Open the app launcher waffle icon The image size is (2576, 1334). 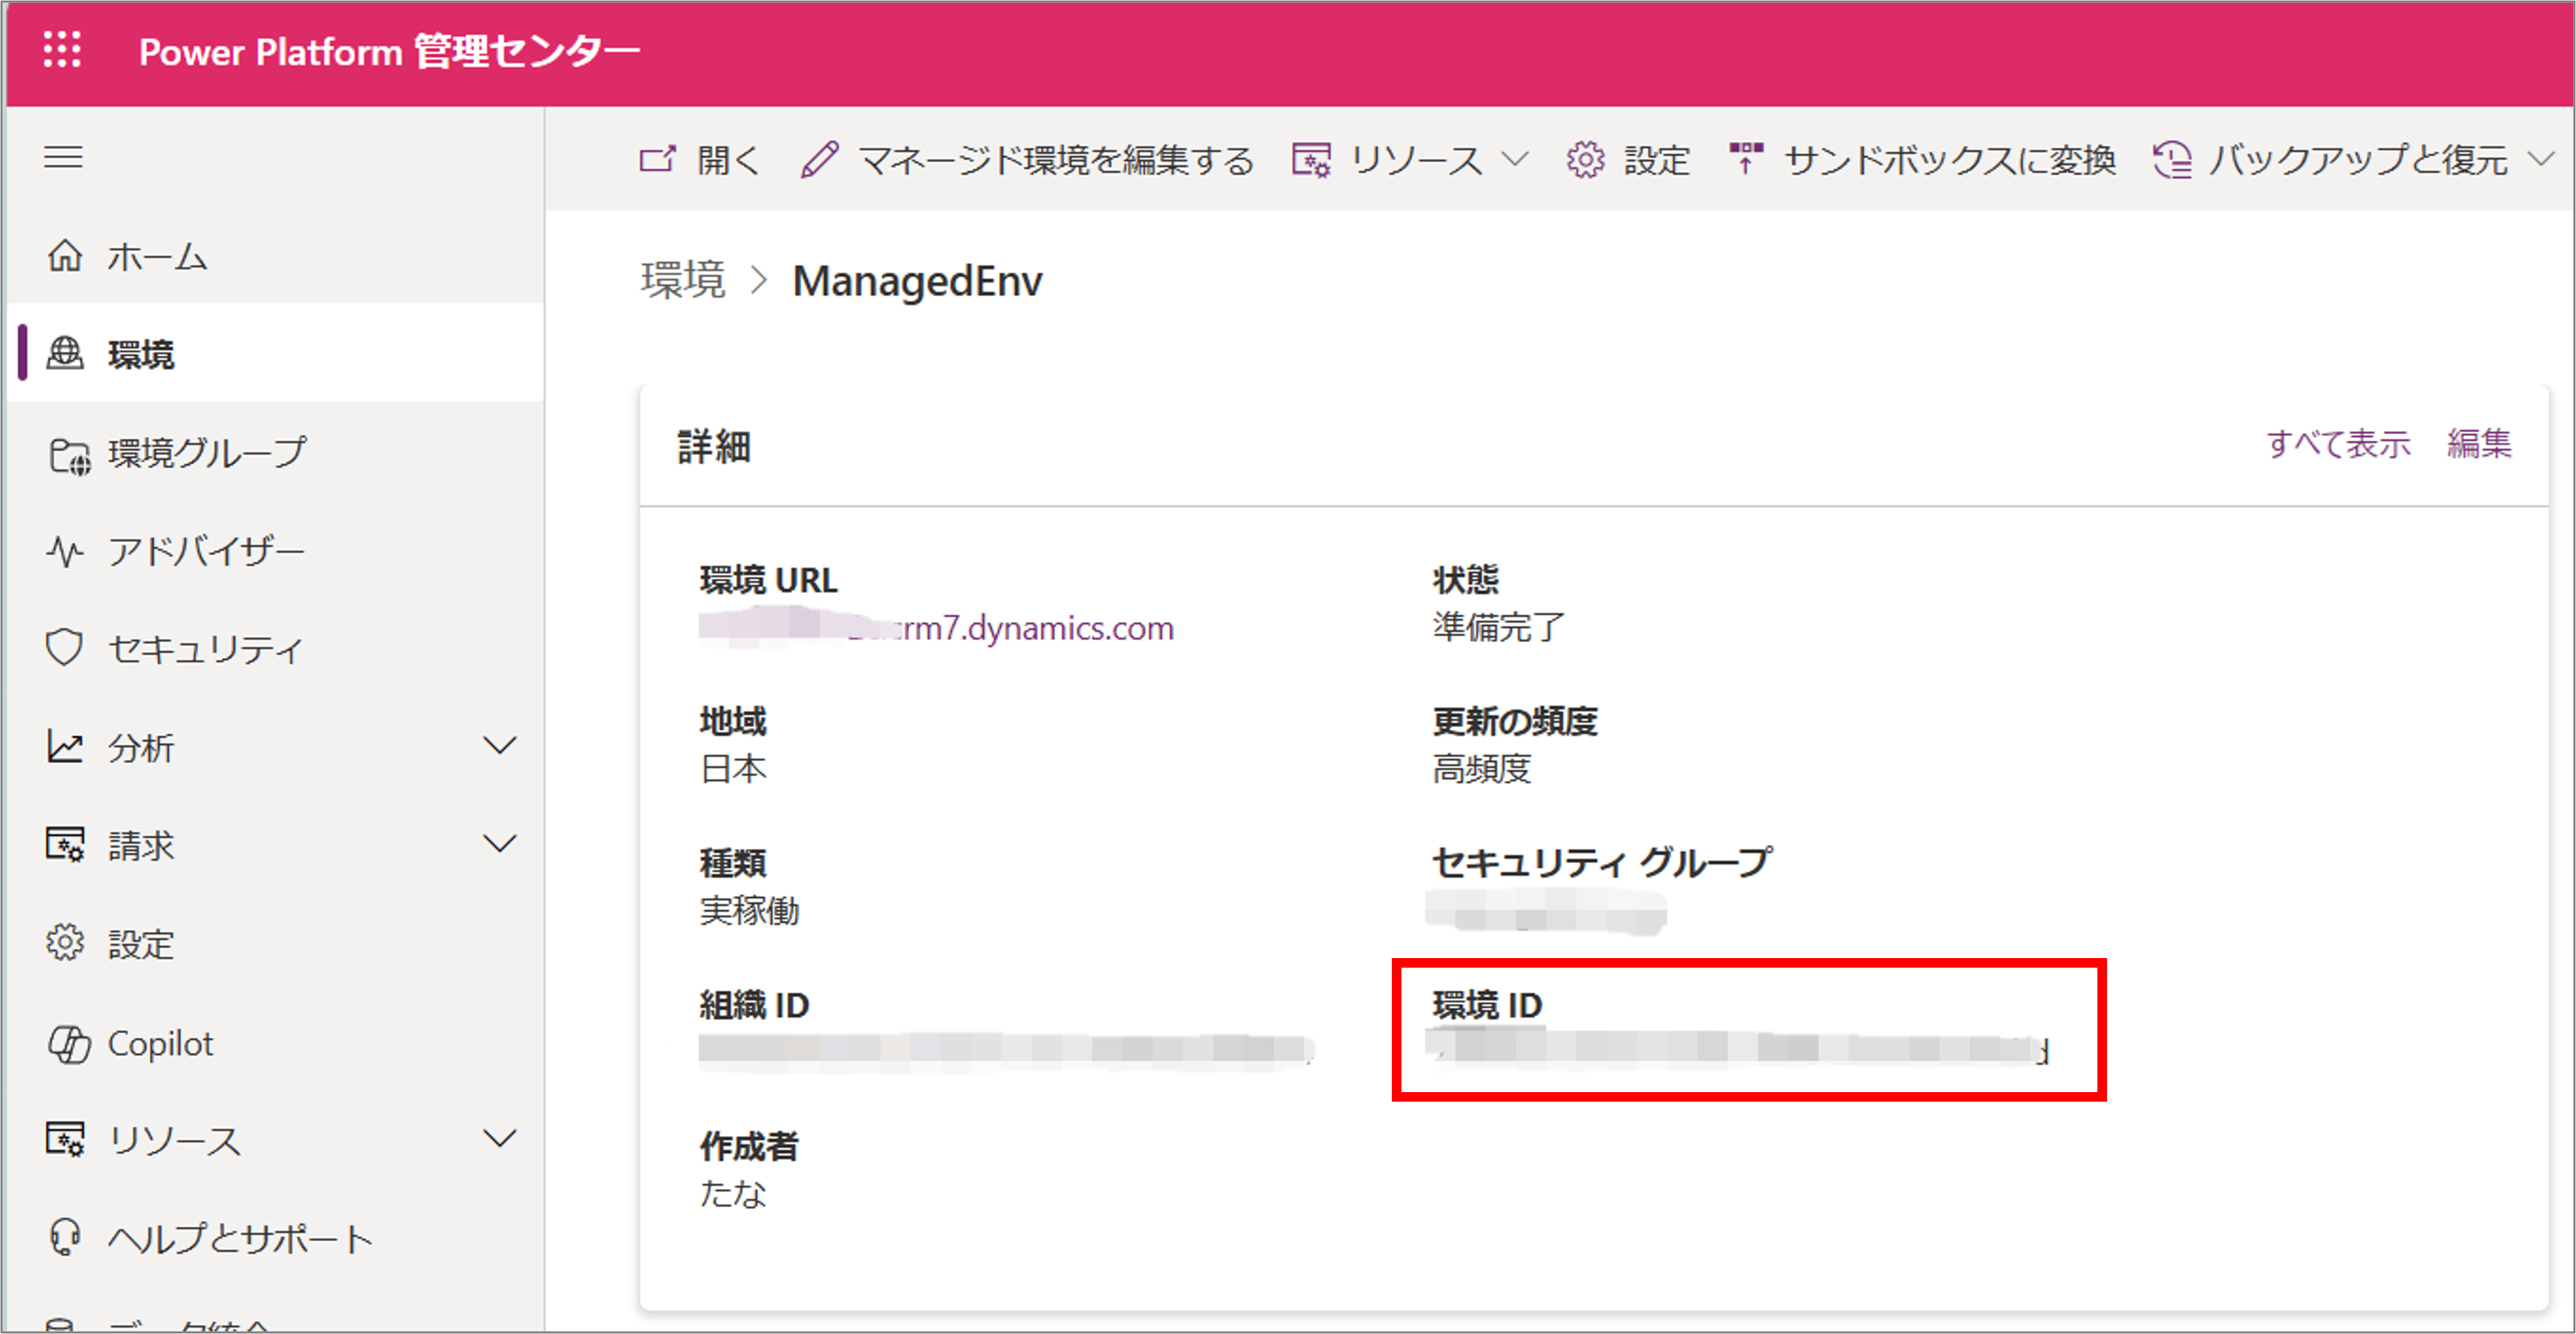coord(62,51)
